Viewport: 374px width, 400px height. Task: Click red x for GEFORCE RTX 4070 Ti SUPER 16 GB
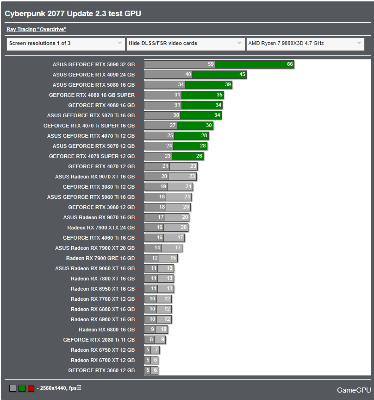(138, 126)
